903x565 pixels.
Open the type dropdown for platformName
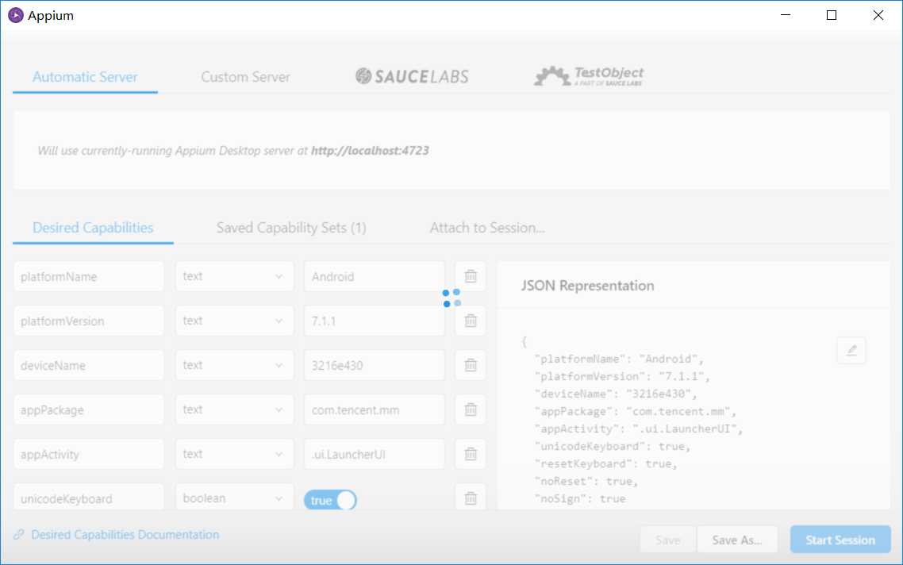[234, 276]
